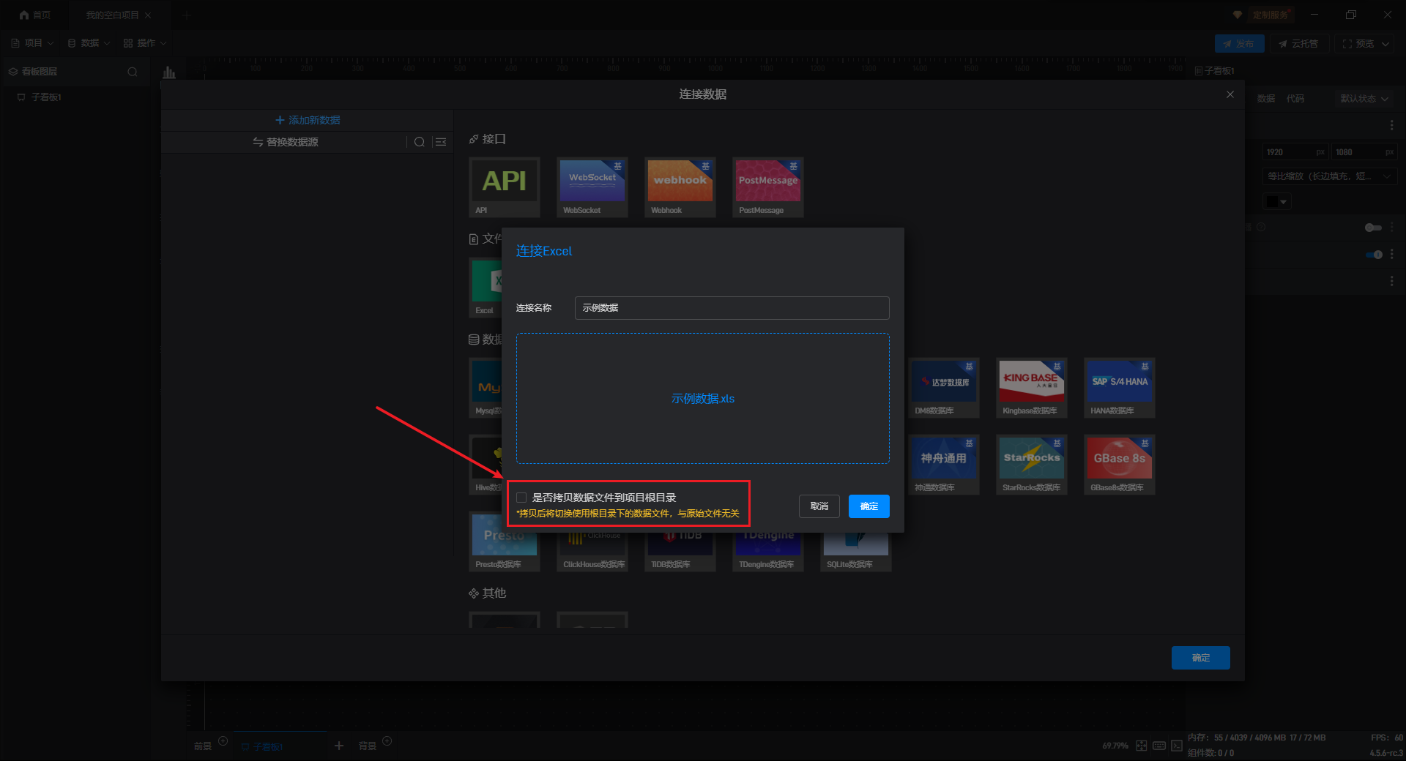The width and height of the screenshot is (1406, 761).
Task: Check copy data file to project root
Action: pyautogui.click(x=521, y=498)
